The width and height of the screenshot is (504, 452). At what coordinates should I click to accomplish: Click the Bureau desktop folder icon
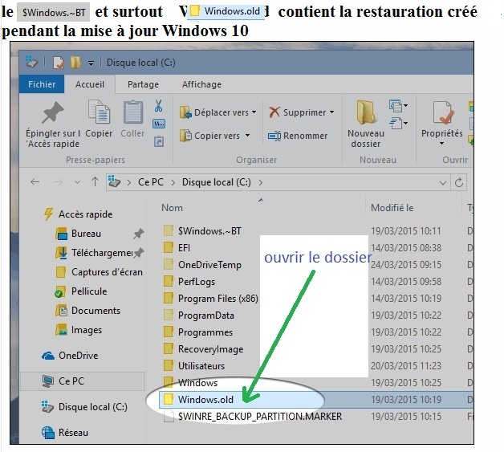61,234
